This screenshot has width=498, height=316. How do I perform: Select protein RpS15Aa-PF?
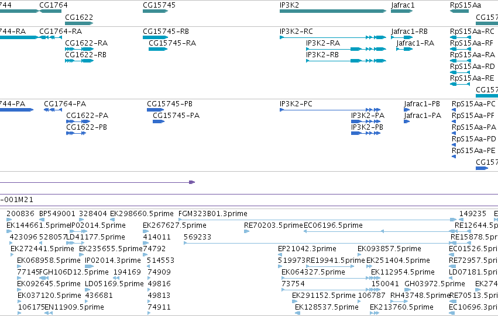(454, 121)
